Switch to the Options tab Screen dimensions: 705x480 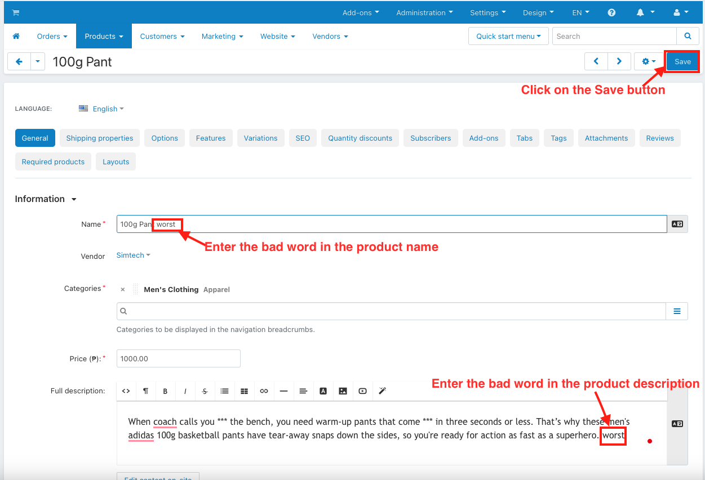point(165,138)
